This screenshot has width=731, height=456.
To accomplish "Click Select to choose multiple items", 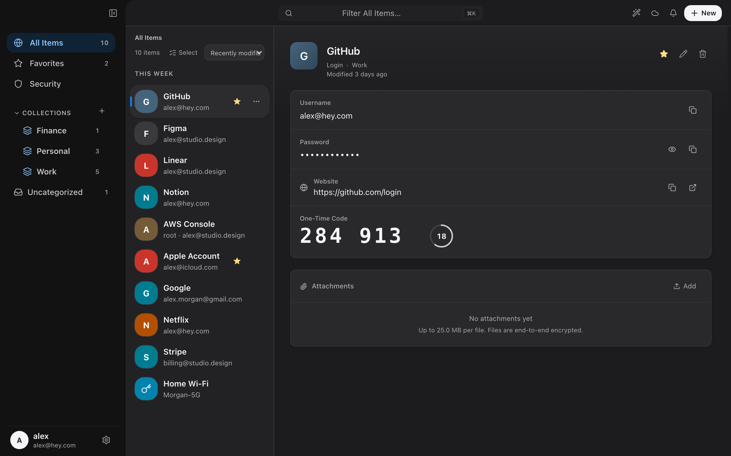I will click(183, 53).
